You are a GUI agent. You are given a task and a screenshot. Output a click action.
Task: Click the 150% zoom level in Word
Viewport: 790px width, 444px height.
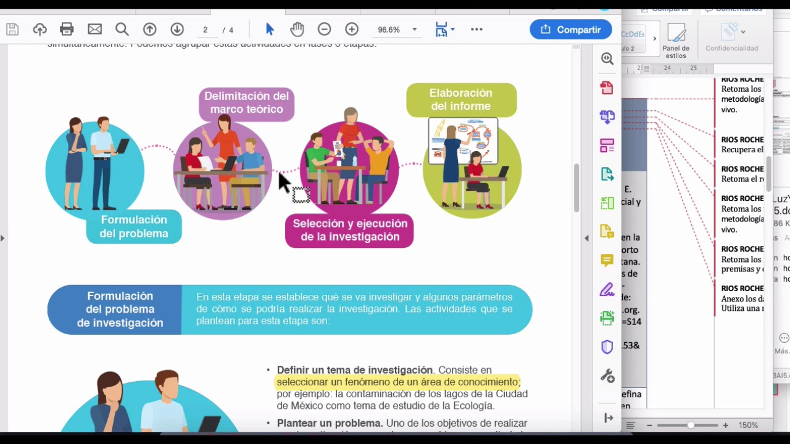click(x=748, y=425)
